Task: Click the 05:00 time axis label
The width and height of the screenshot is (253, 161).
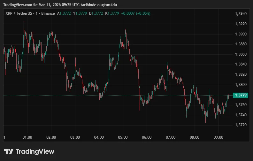Action: (x=123, y=137)
